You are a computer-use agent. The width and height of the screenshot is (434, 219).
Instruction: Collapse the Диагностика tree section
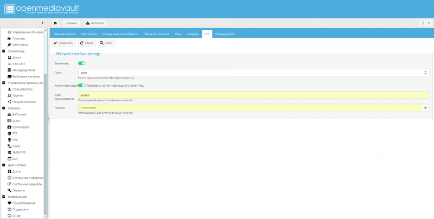[4, 165]
